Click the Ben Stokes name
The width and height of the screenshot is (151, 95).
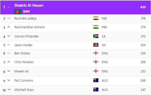[x=22, y=53]
